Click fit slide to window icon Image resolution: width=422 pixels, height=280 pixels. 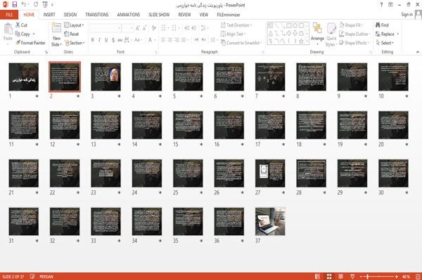(x=418, y=276)
